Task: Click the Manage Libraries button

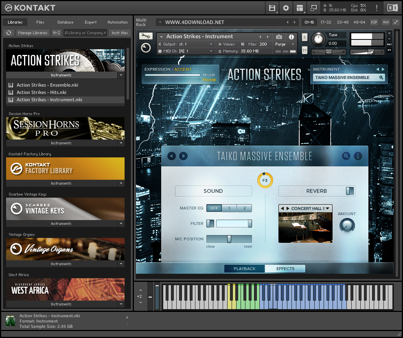Action: tap(33, 33)
